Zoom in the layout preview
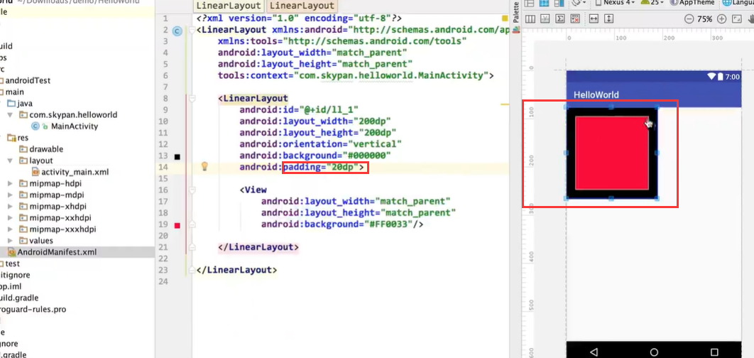The width and height of the screenshot is (754, 358). [721, 19]
